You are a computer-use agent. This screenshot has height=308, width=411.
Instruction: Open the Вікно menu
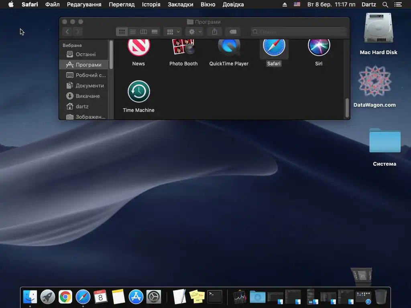coord(208,4)
